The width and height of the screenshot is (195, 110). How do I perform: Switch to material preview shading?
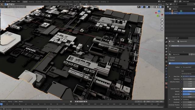point(158,7)
